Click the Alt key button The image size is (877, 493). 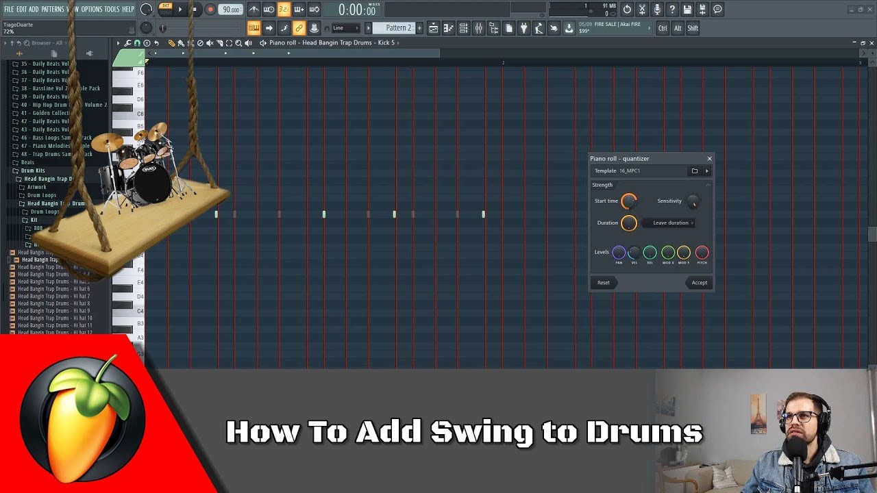pyautogui.click(x=678, y=28)
